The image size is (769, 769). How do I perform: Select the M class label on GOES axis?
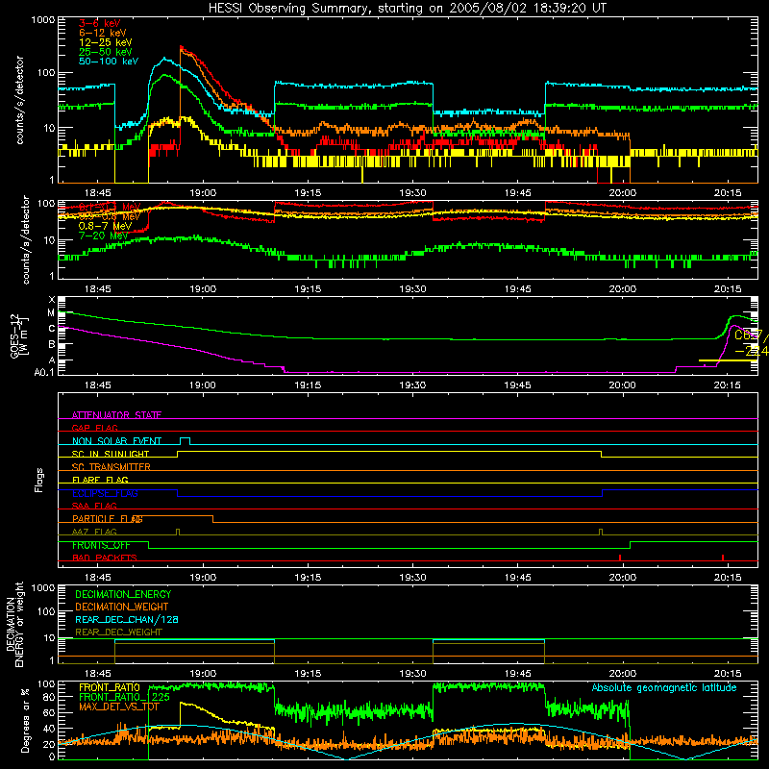click(x=51, y=313)
